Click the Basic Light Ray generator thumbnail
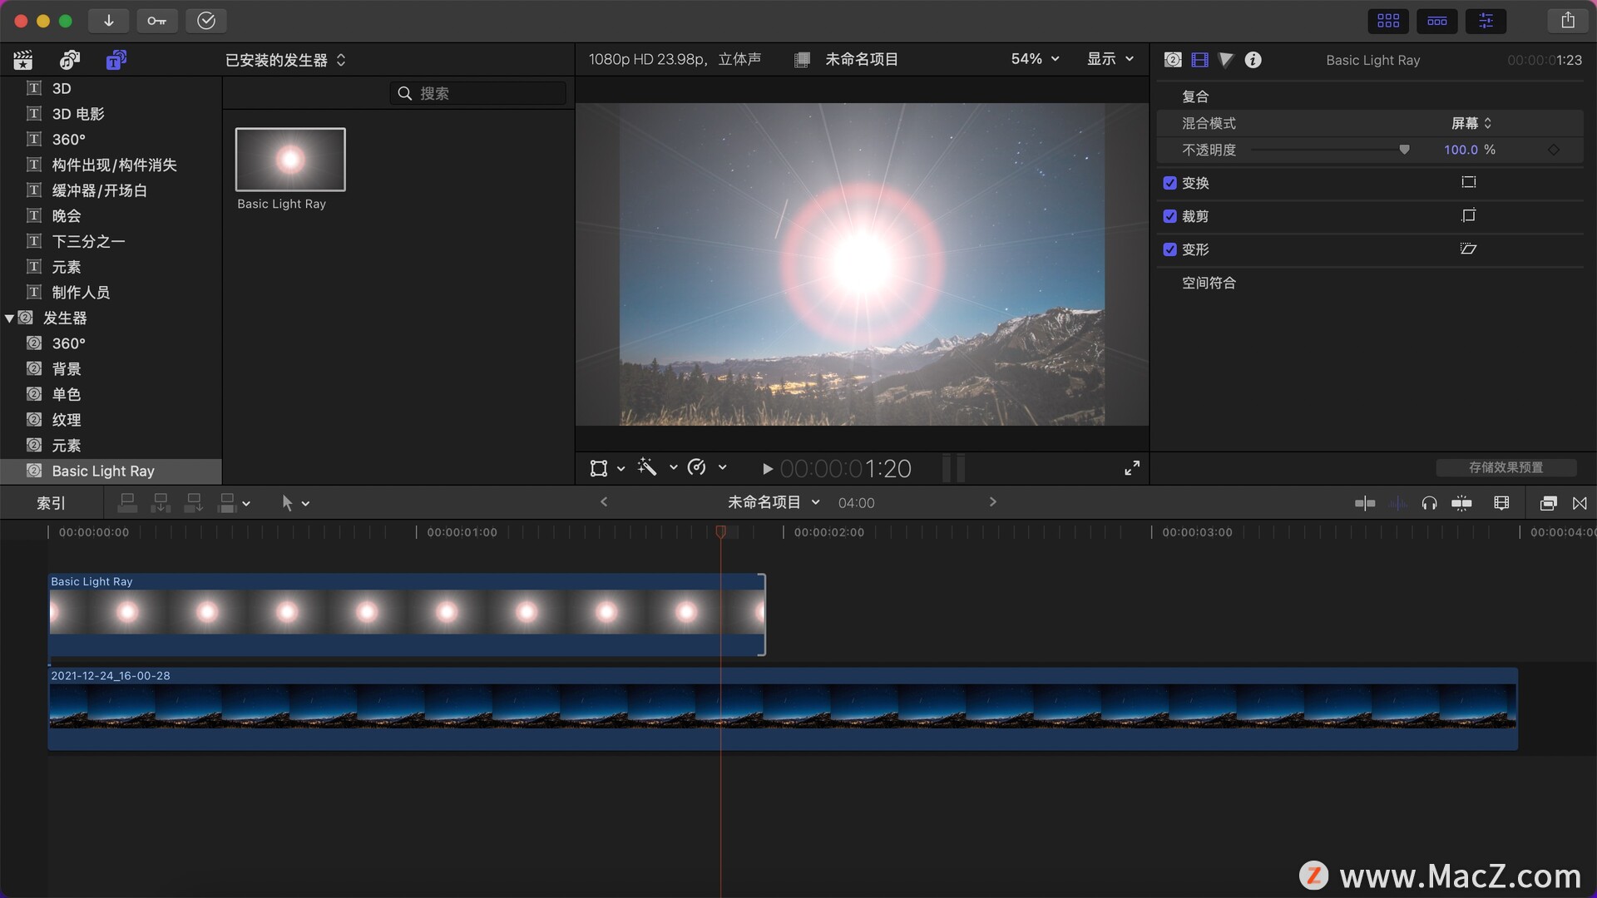 (290, 160)
